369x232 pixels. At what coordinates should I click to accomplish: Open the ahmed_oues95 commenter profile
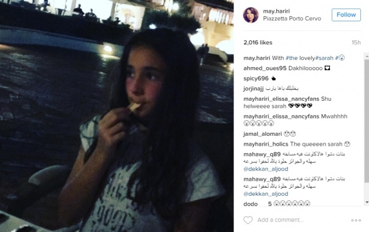click(265, 69)
